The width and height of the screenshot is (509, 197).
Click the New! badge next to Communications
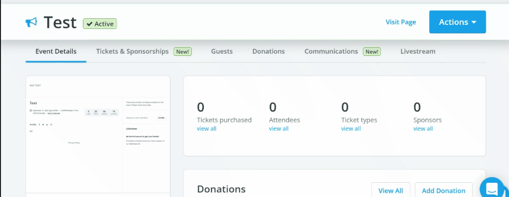372,51
